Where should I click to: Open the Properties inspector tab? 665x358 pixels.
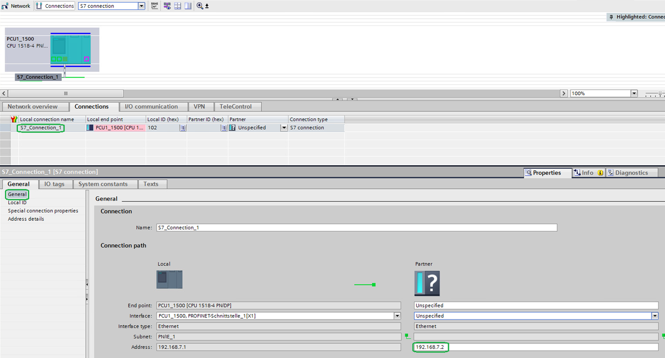(547, 173)
